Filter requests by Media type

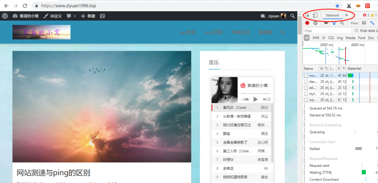351,38
